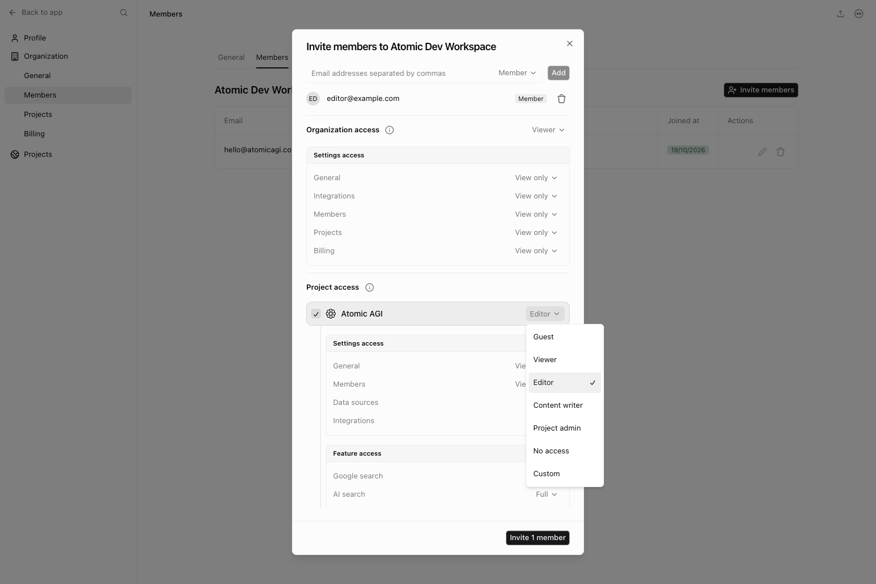The width and height of the screenshot is (876, 584).
Task: Open the Billing View only dropdown
Action: [x=536, y=251]
